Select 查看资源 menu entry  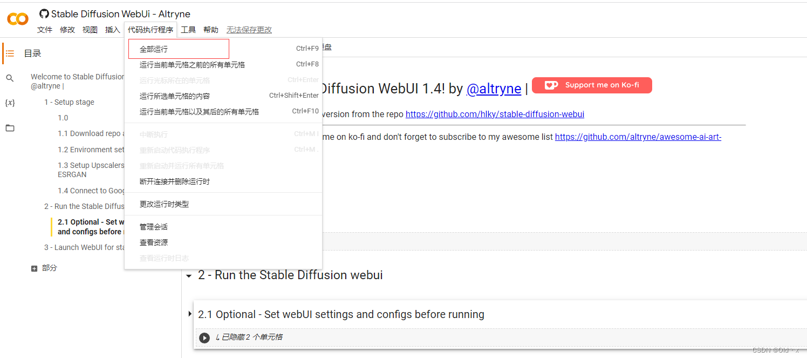(223, 242)
